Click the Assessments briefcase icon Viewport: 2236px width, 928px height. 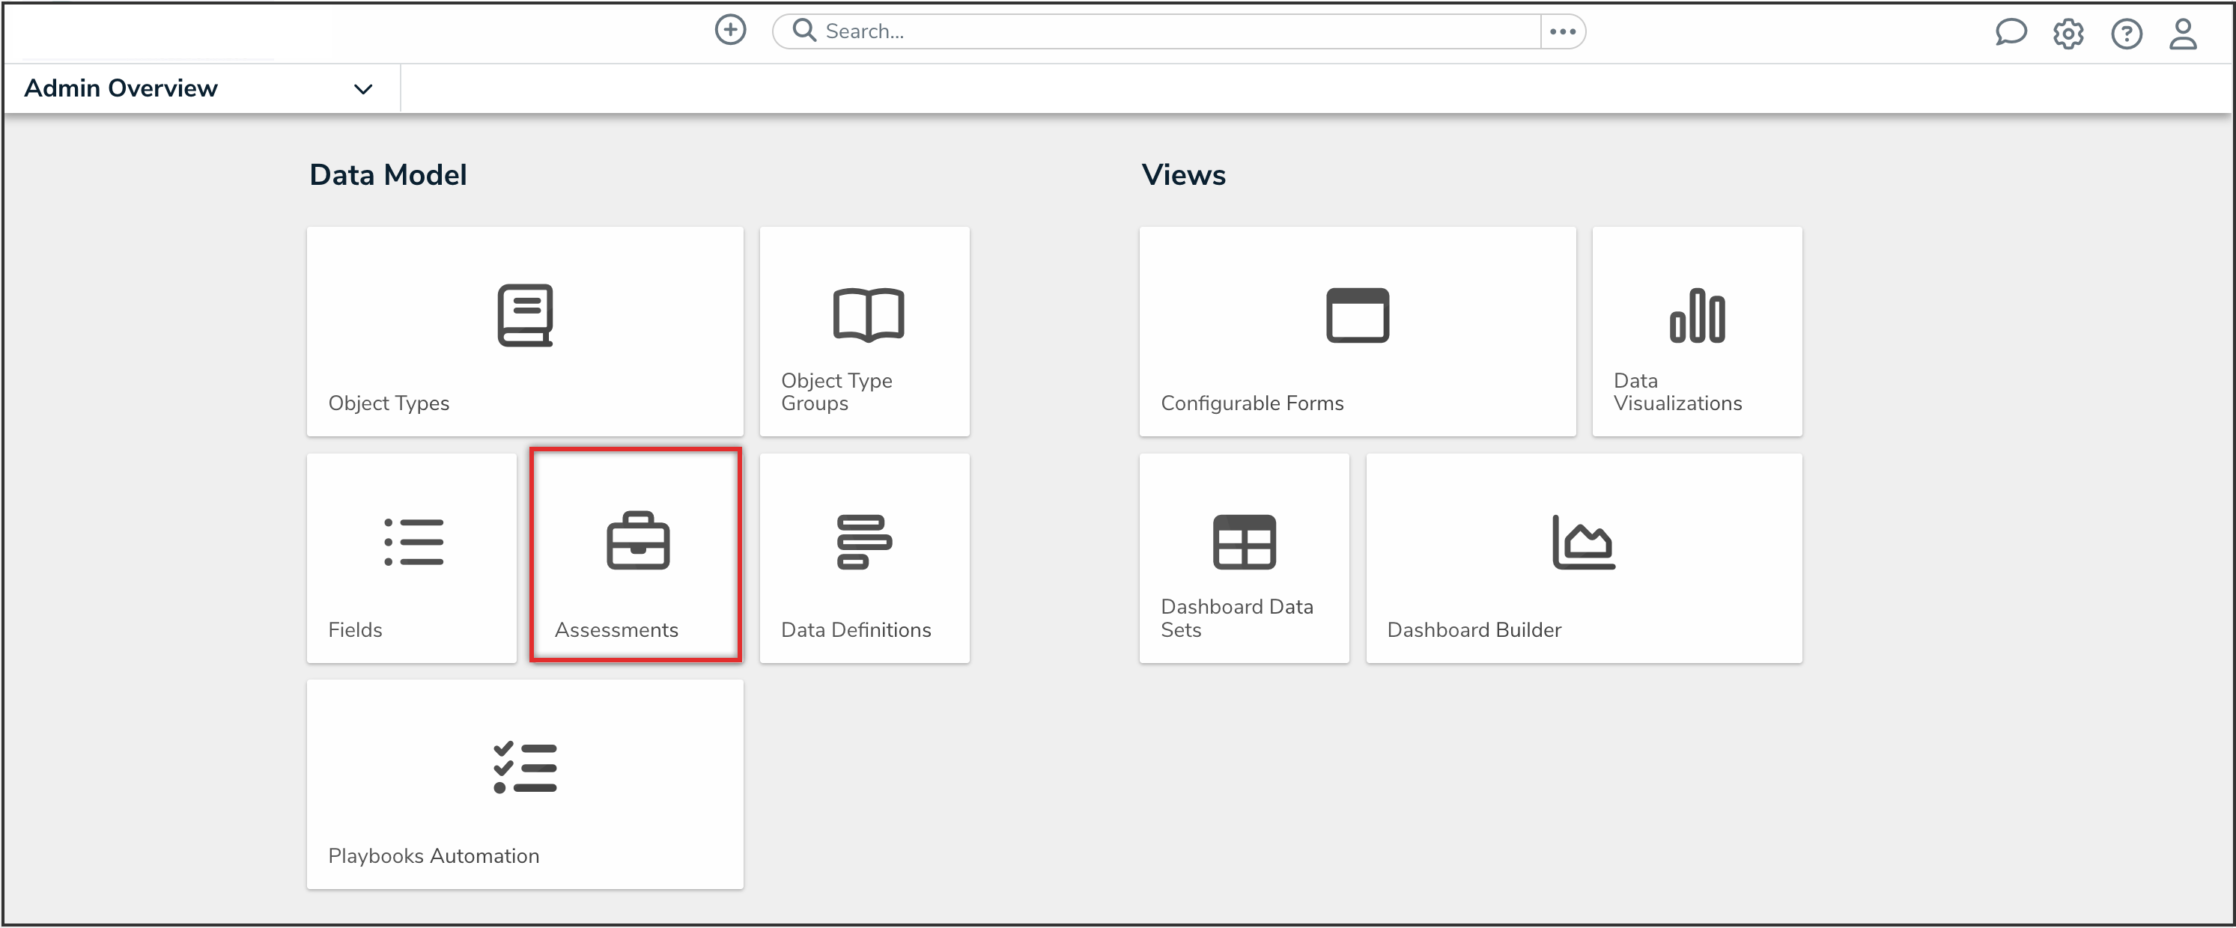point(637,540)
